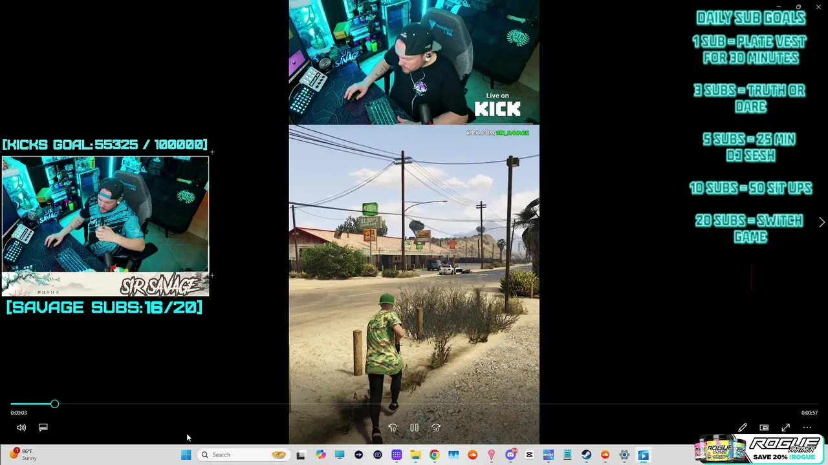Screen dimensions: 828x465
Task: Open weather widget showing 86°F
Action: 23,455
